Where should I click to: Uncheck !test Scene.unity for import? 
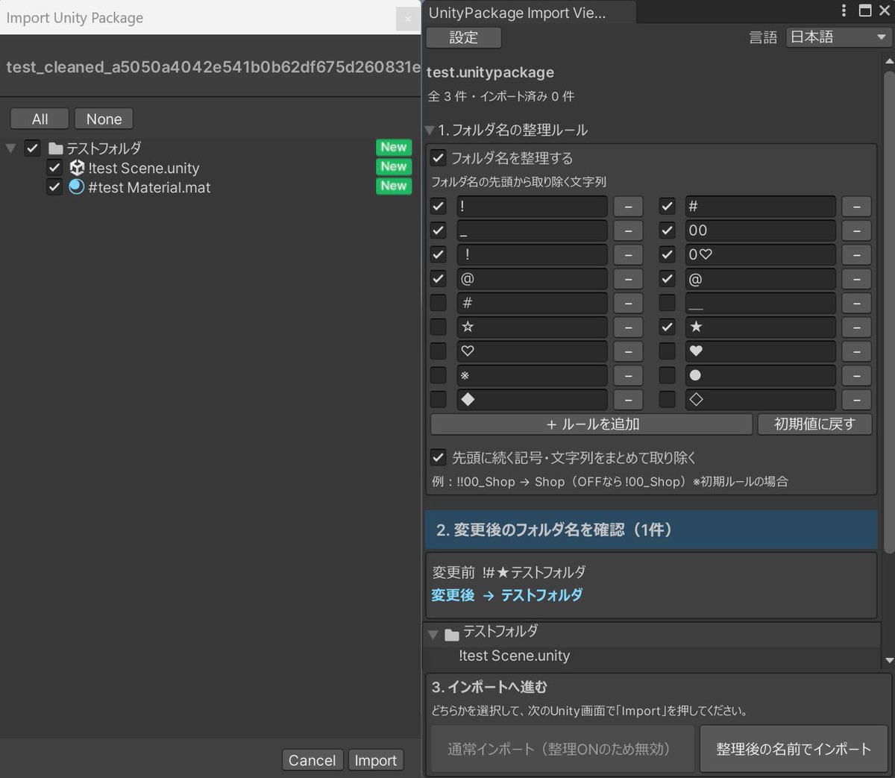pos(54,167)
